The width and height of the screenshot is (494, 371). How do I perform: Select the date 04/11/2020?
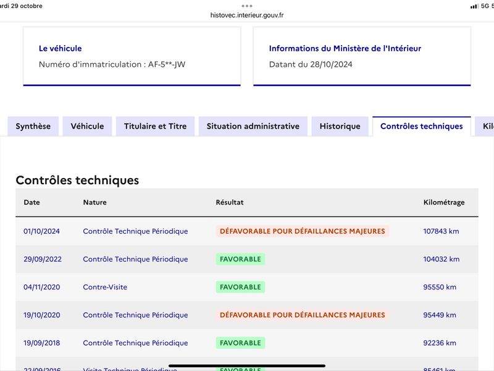pos(41,287)
